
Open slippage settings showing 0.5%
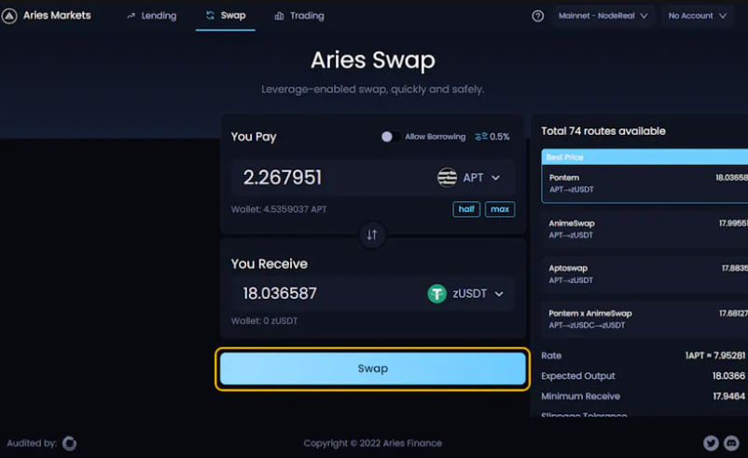(492, 137)
